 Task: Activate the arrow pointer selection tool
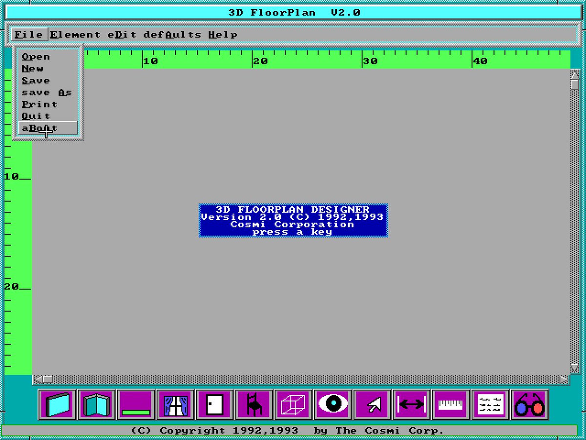click(x=372, y=405)
